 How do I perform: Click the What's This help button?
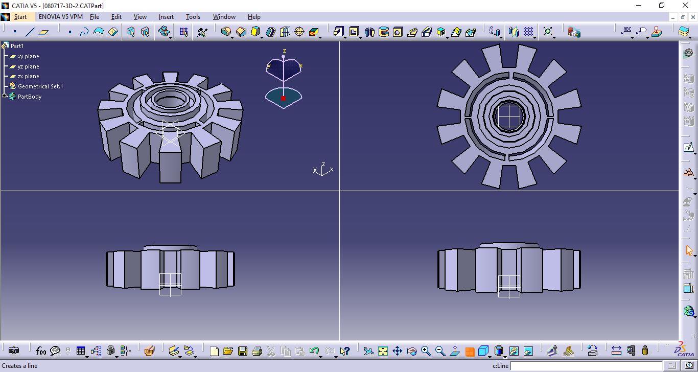tap(344, 351)
